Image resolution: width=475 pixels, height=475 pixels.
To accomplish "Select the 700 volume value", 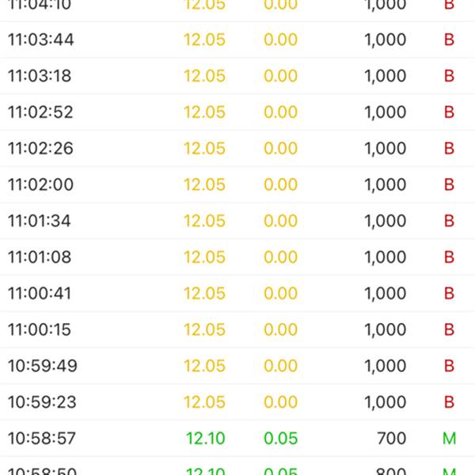I will pos(391,438).
